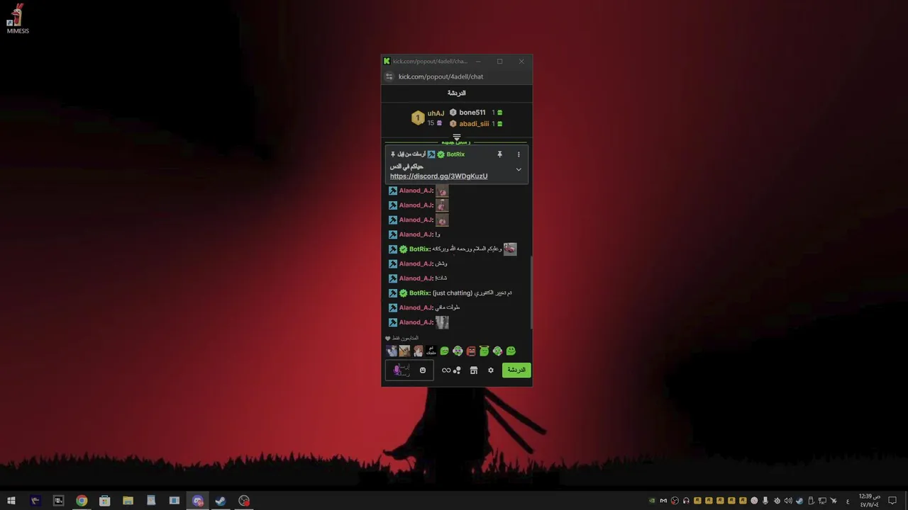Open the emoji picker smiley in input
The image size is (908, 510).
click(x=423, y=370)
